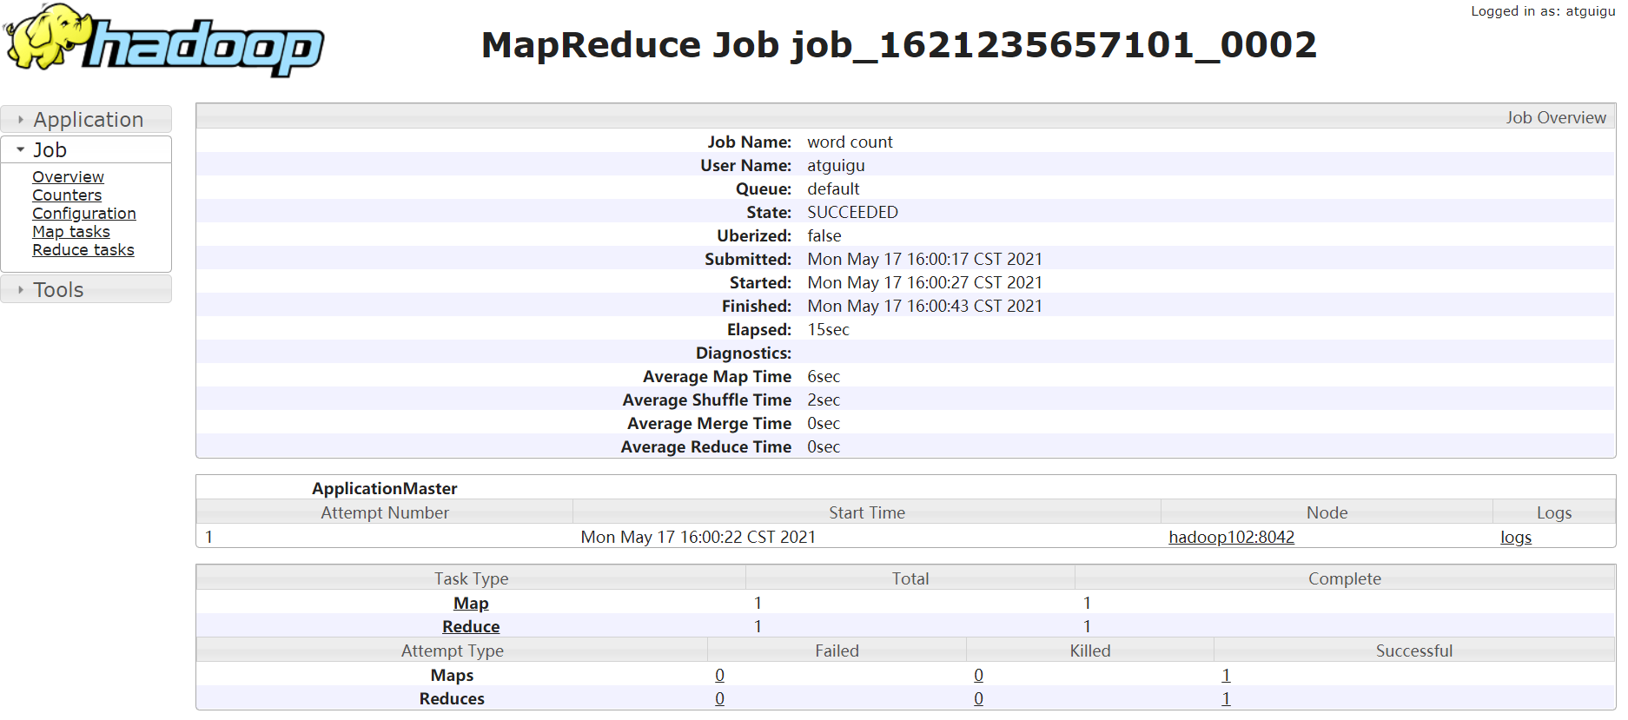Open the Counters link in sidebar
The width and height of the screenshot is (1628, 720).
67,195
